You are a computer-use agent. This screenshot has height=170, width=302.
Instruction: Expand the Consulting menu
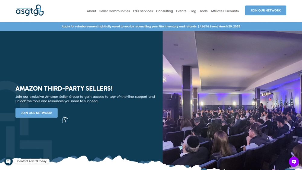coord(165,11)
